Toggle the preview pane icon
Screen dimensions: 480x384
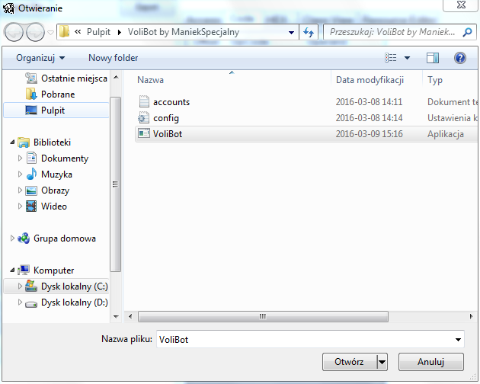tap(433, 58)
